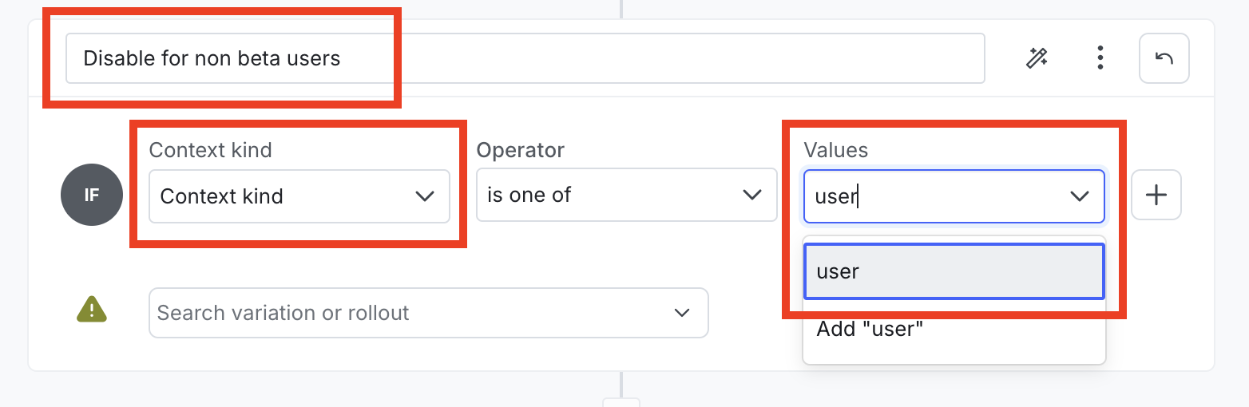This screenshot has width=1249, height=407.
Task: Click the plus icon beside Values
Action: click(x=1156, y=196)
